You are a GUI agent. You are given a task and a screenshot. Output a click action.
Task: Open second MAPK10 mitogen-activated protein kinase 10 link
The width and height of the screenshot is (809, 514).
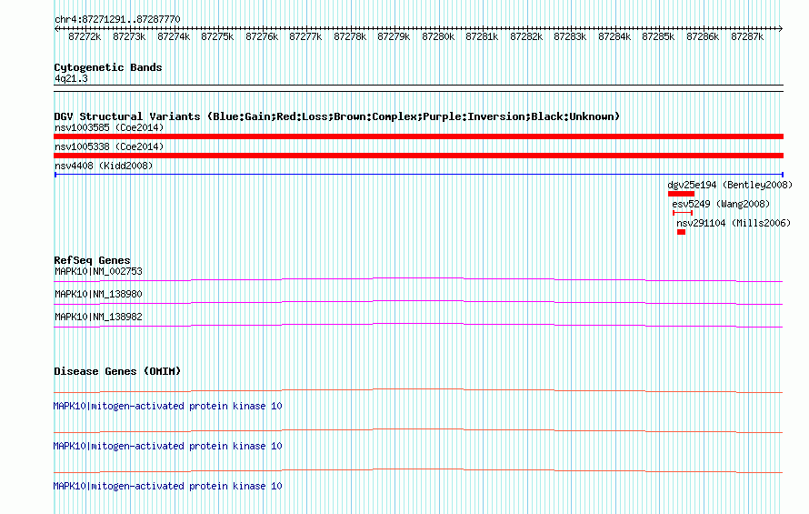point(167,446)
